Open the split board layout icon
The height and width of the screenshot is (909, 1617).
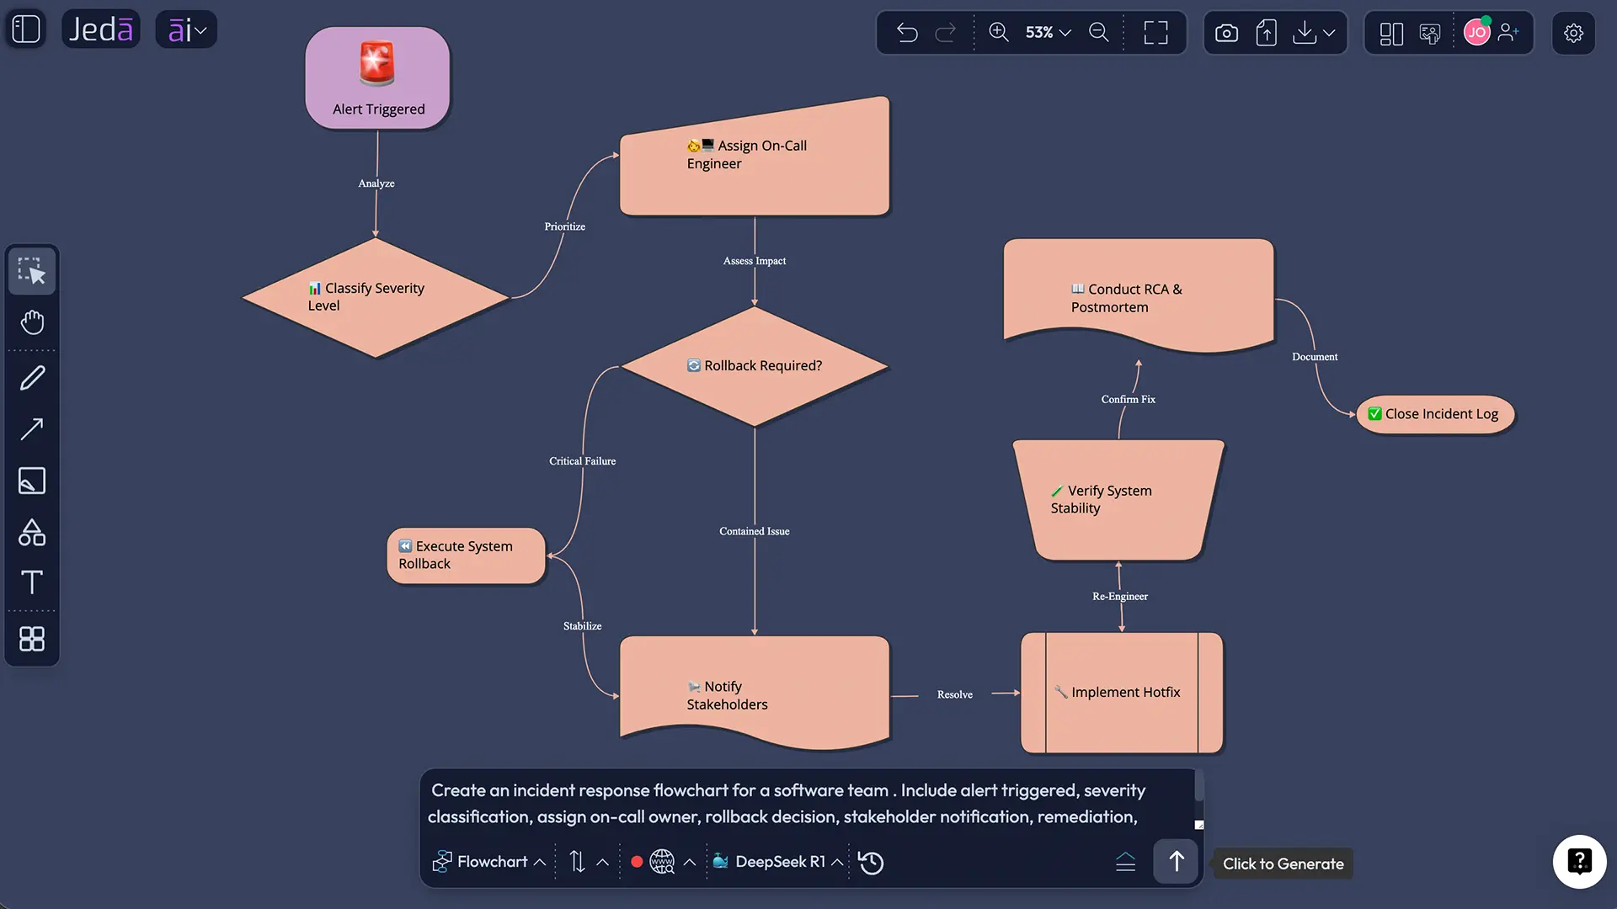1391,33
